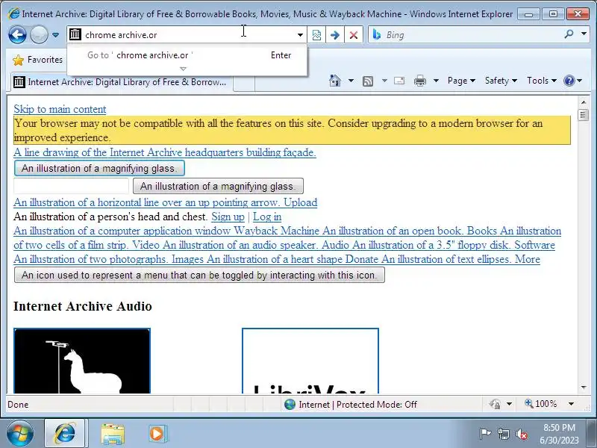Stop loading with the red X button
Image resolution: width=597 pixels, height=448 pixels.
pos(353,35)
